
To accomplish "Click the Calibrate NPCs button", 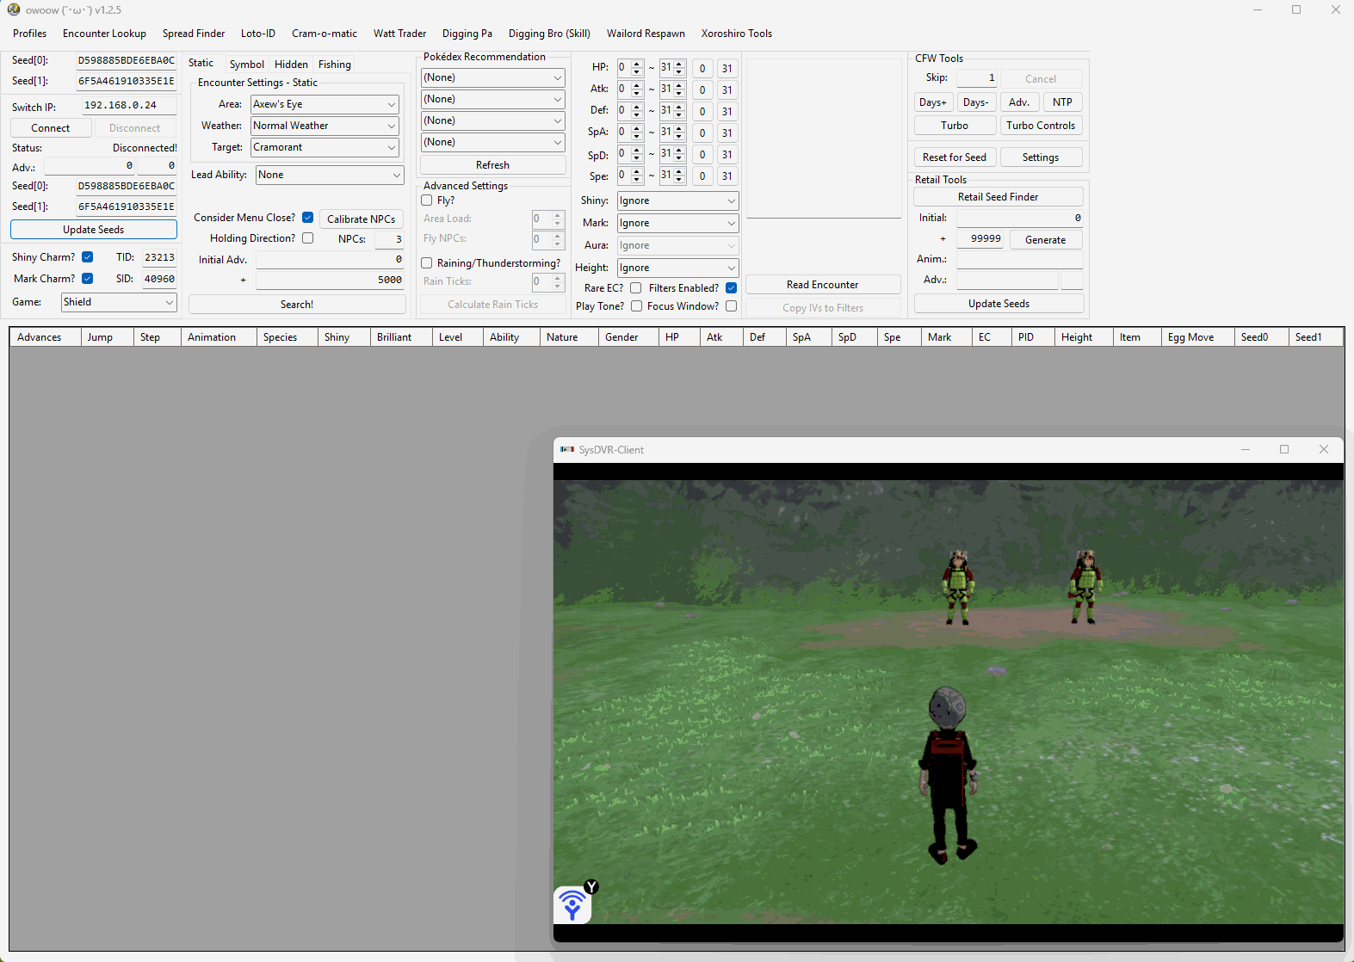I will pyautogui.click(x=362, y=219).
